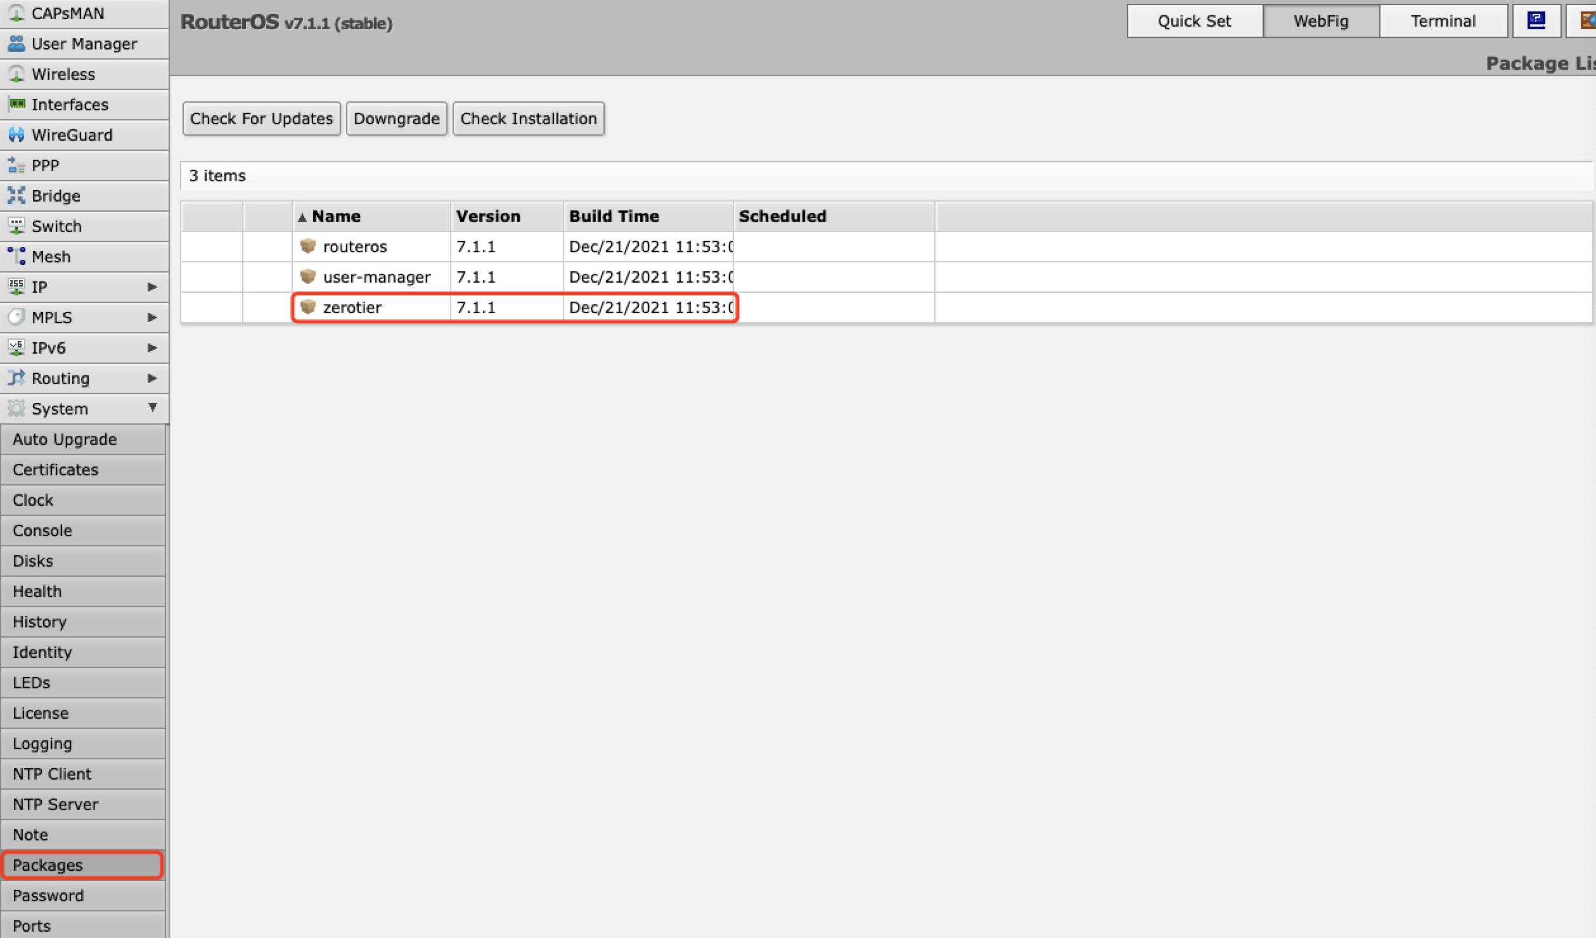Click the Bridge sidebar icon
The width and height of the screenshot is (1596, 938).
17,195
